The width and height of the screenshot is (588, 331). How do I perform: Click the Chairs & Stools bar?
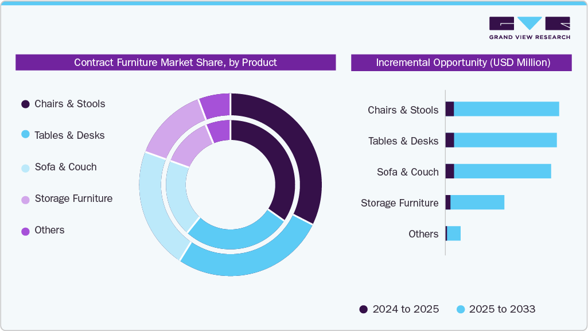505,110
